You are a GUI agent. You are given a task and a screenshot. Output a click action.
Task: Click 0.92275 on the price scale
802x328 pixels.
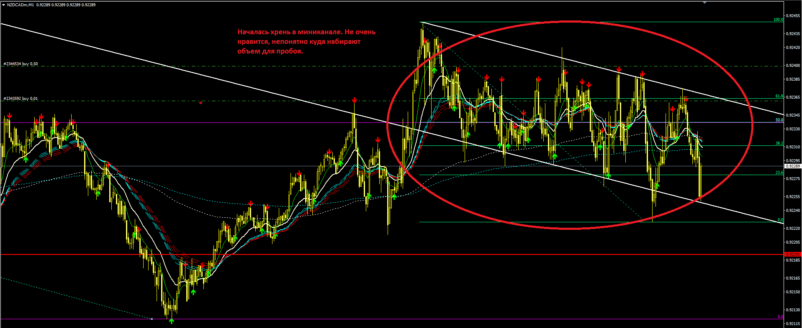pos(793,179)
